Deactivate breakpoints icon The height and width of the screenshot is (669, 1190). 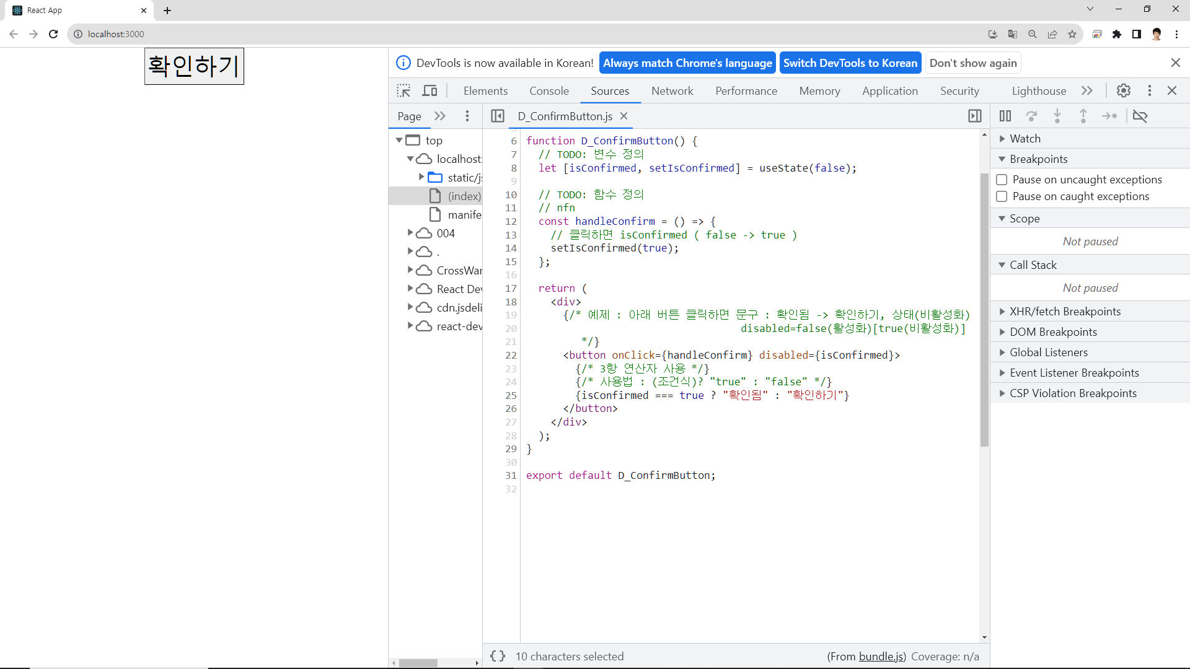click(1140, 116)
